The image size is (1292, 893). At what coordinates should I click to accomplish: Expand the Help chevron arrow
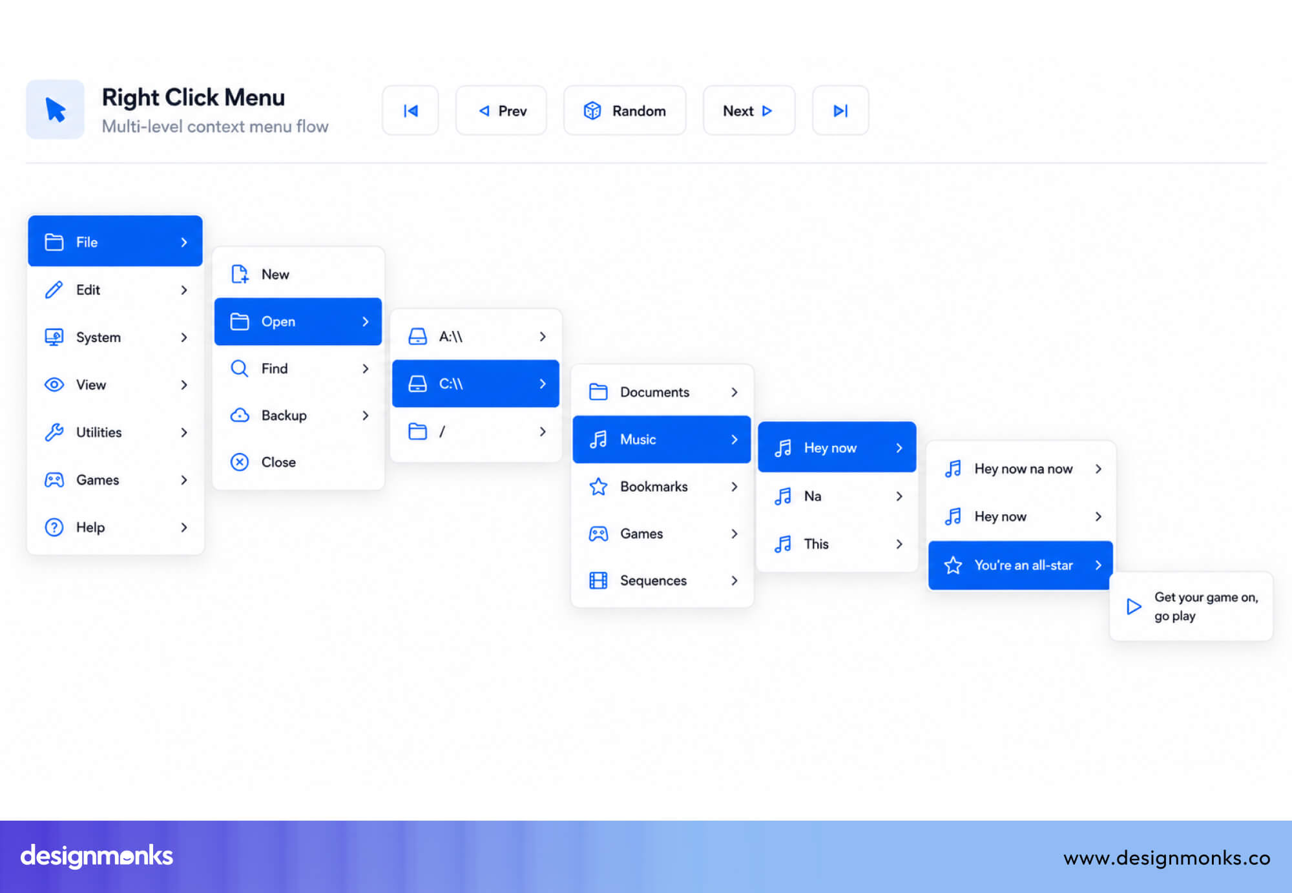(184, 527)
